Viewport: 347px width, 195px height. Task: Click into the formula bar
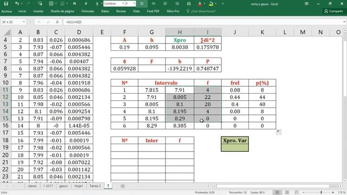click(x=202, y=22)
